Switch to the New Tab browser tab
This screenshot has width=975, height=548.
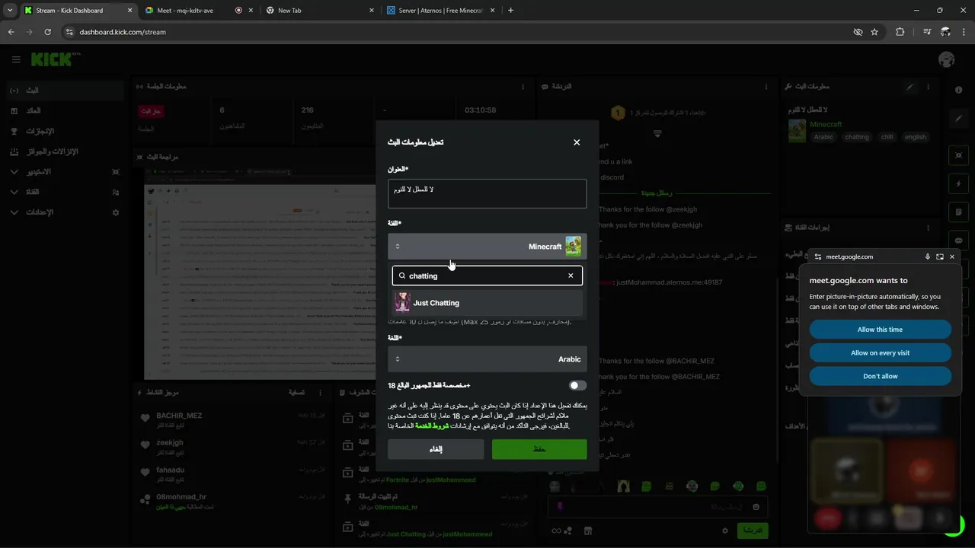point(320,11)
